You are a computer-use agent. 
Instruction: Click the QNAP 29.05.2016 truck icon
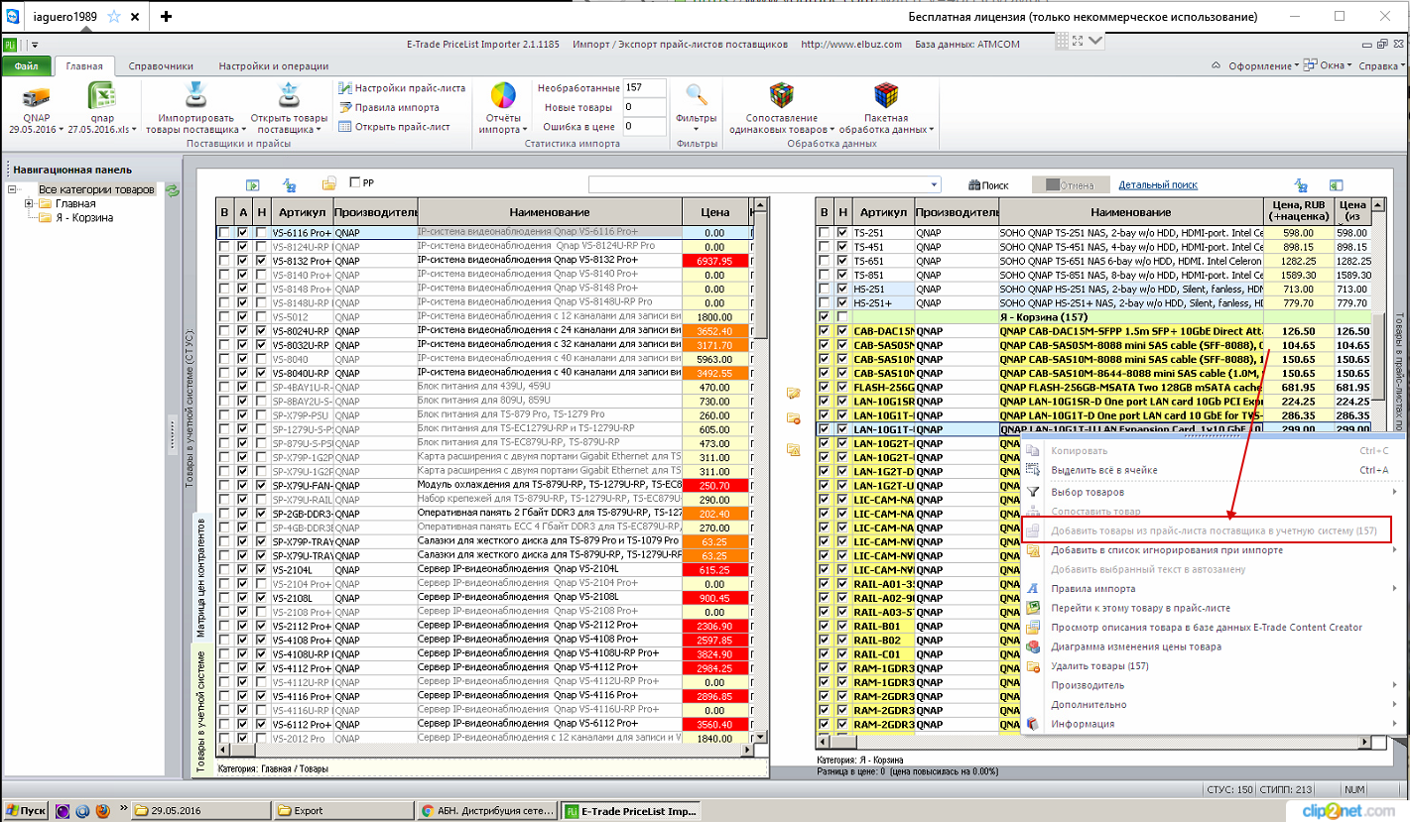pos(37,96)
